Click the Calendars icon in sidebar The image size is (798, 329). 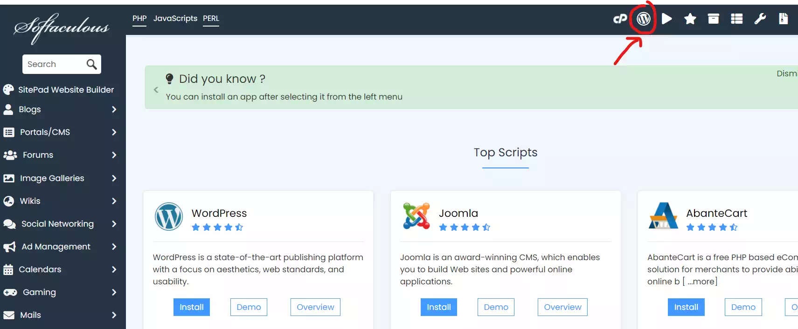8,269
